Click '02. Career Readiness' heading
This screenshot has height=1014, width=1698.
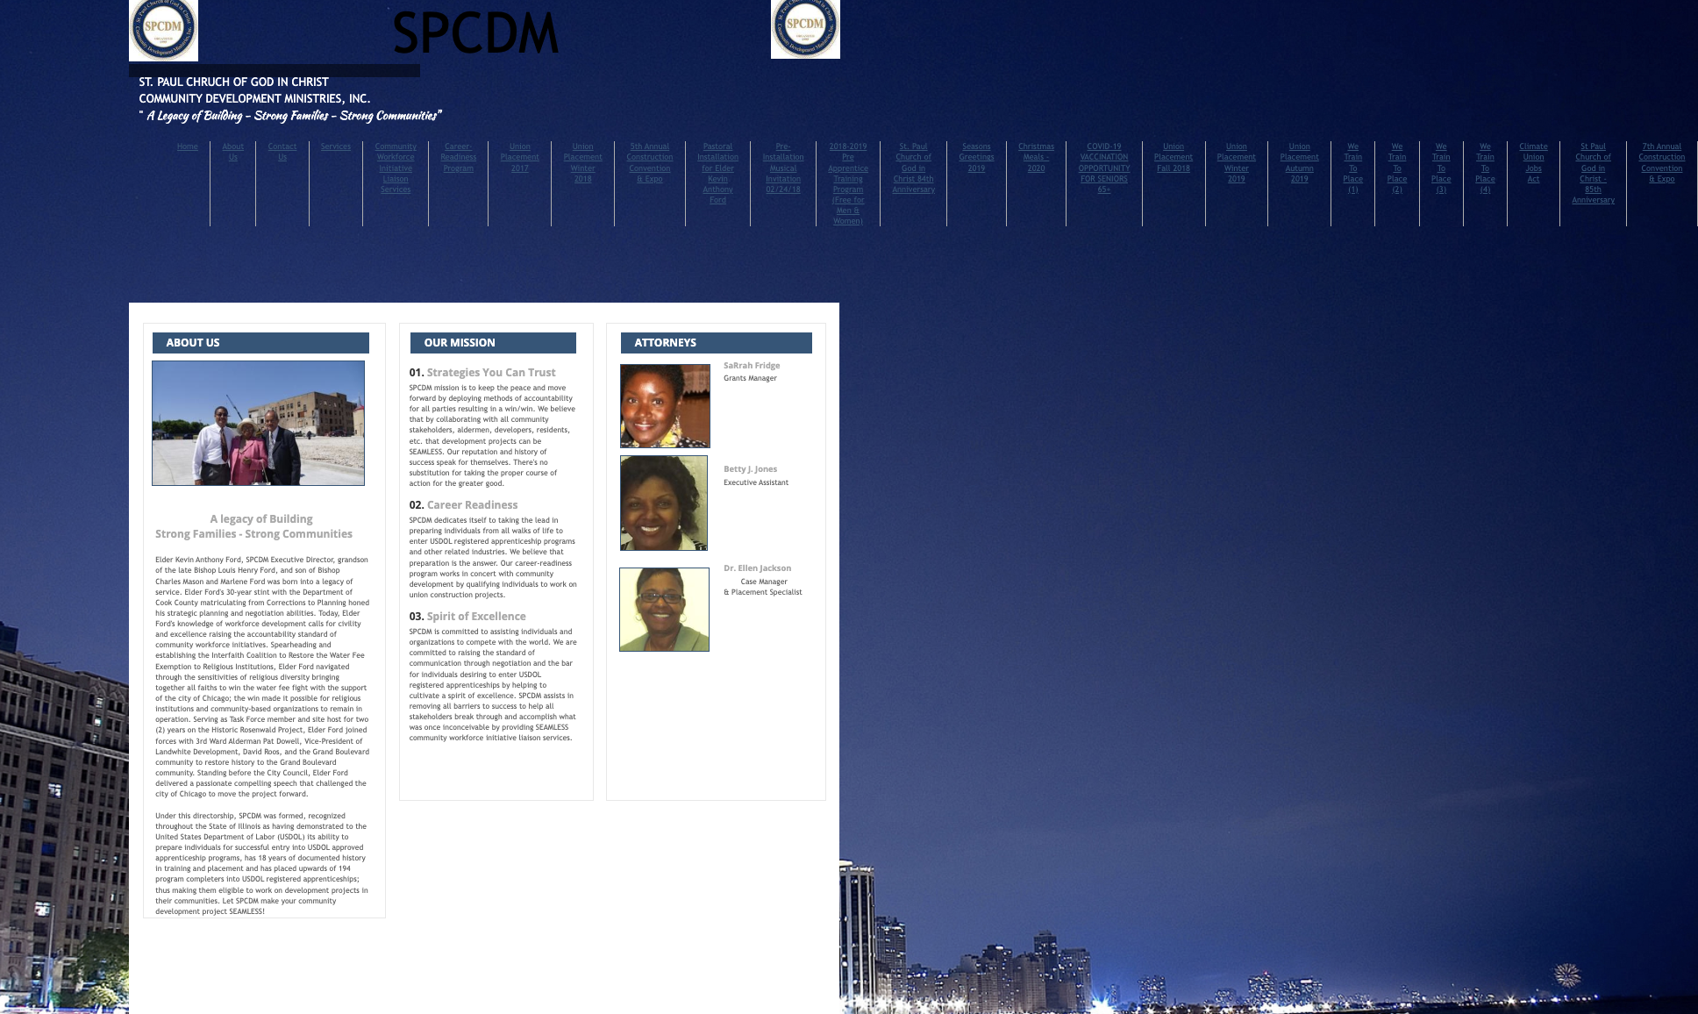click(x=463, y=505)
